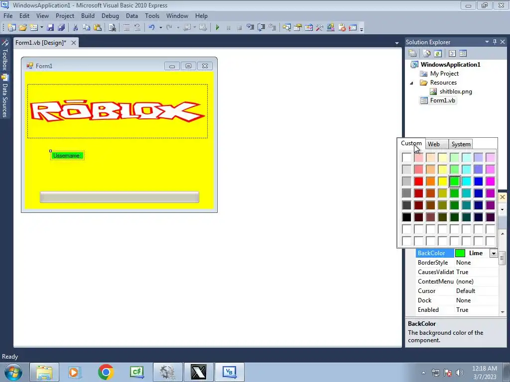Viewport: 510px width, 382px height.
Task: Open the BackColor Lime dropdown arrow
Action: [494, 253]
